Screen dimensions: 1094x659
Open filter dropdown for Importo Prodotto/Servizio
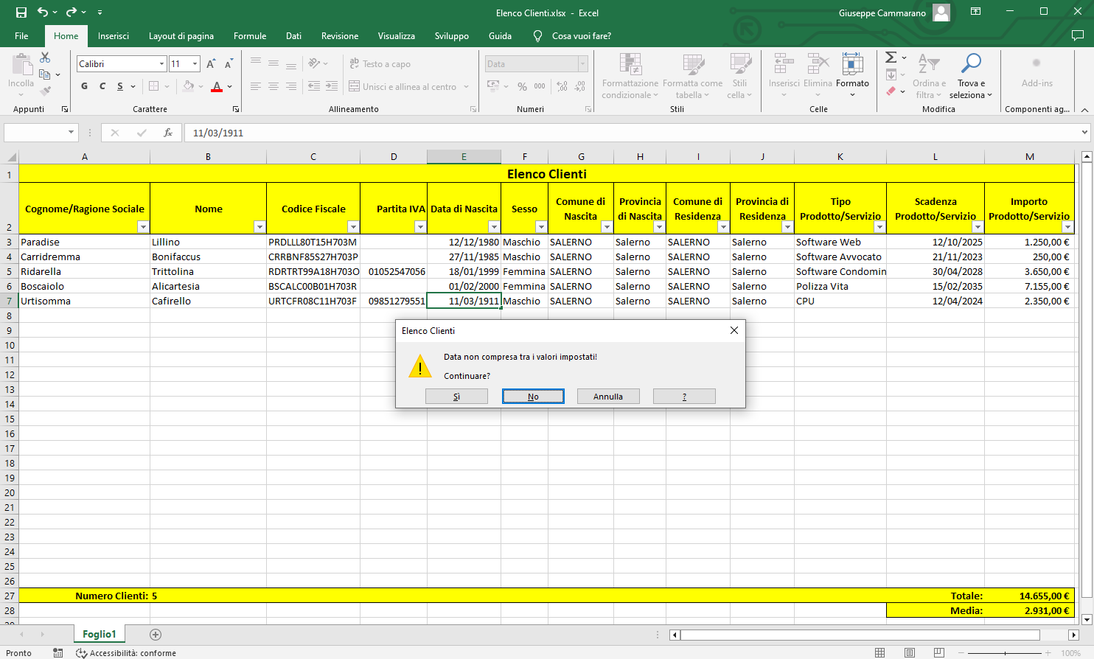tap(1067, 226)
